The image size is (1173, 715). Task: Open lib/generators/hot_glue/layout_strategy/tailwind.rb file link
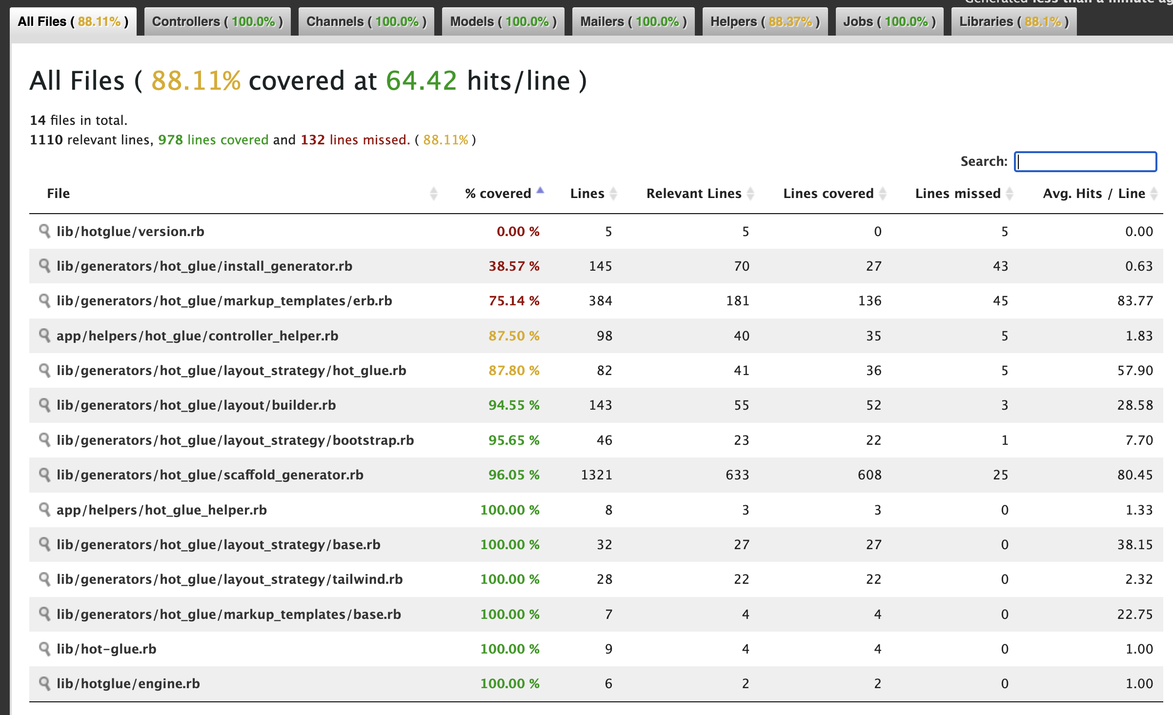coord(229,579)
